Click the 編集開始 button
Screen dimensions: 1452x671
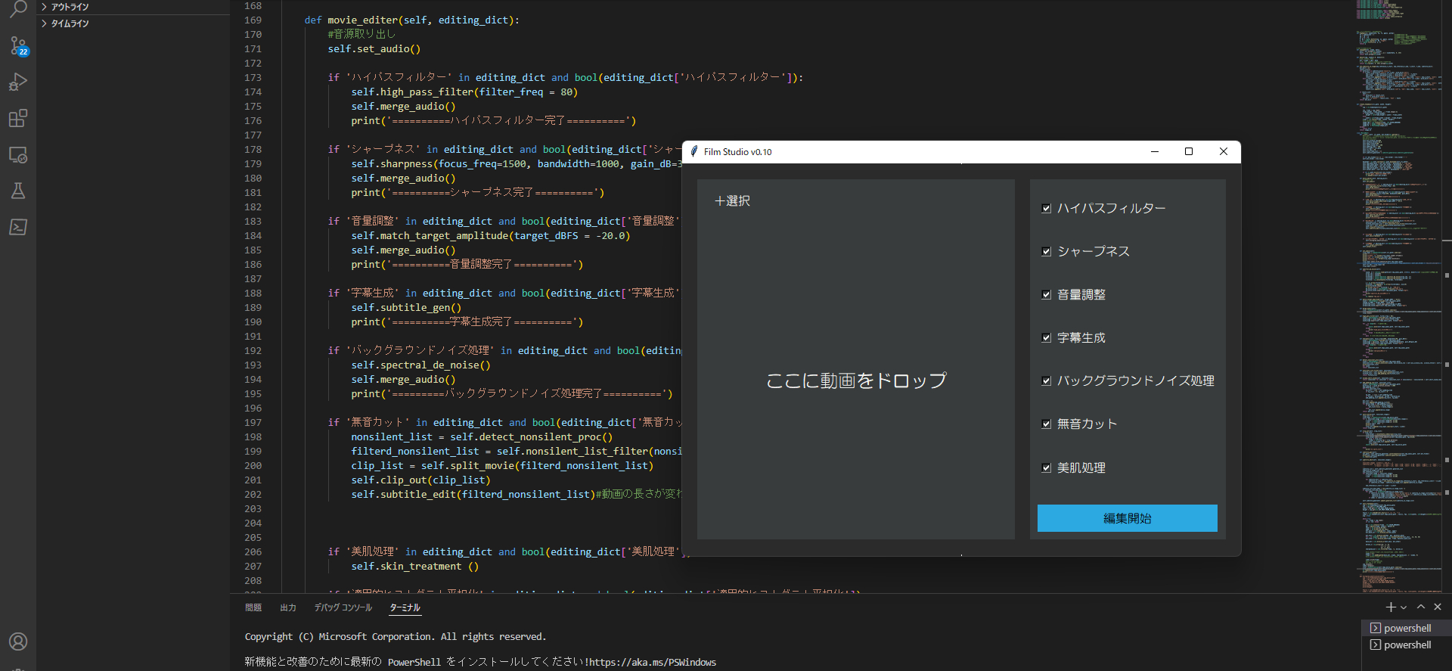tap(1127, 518)
